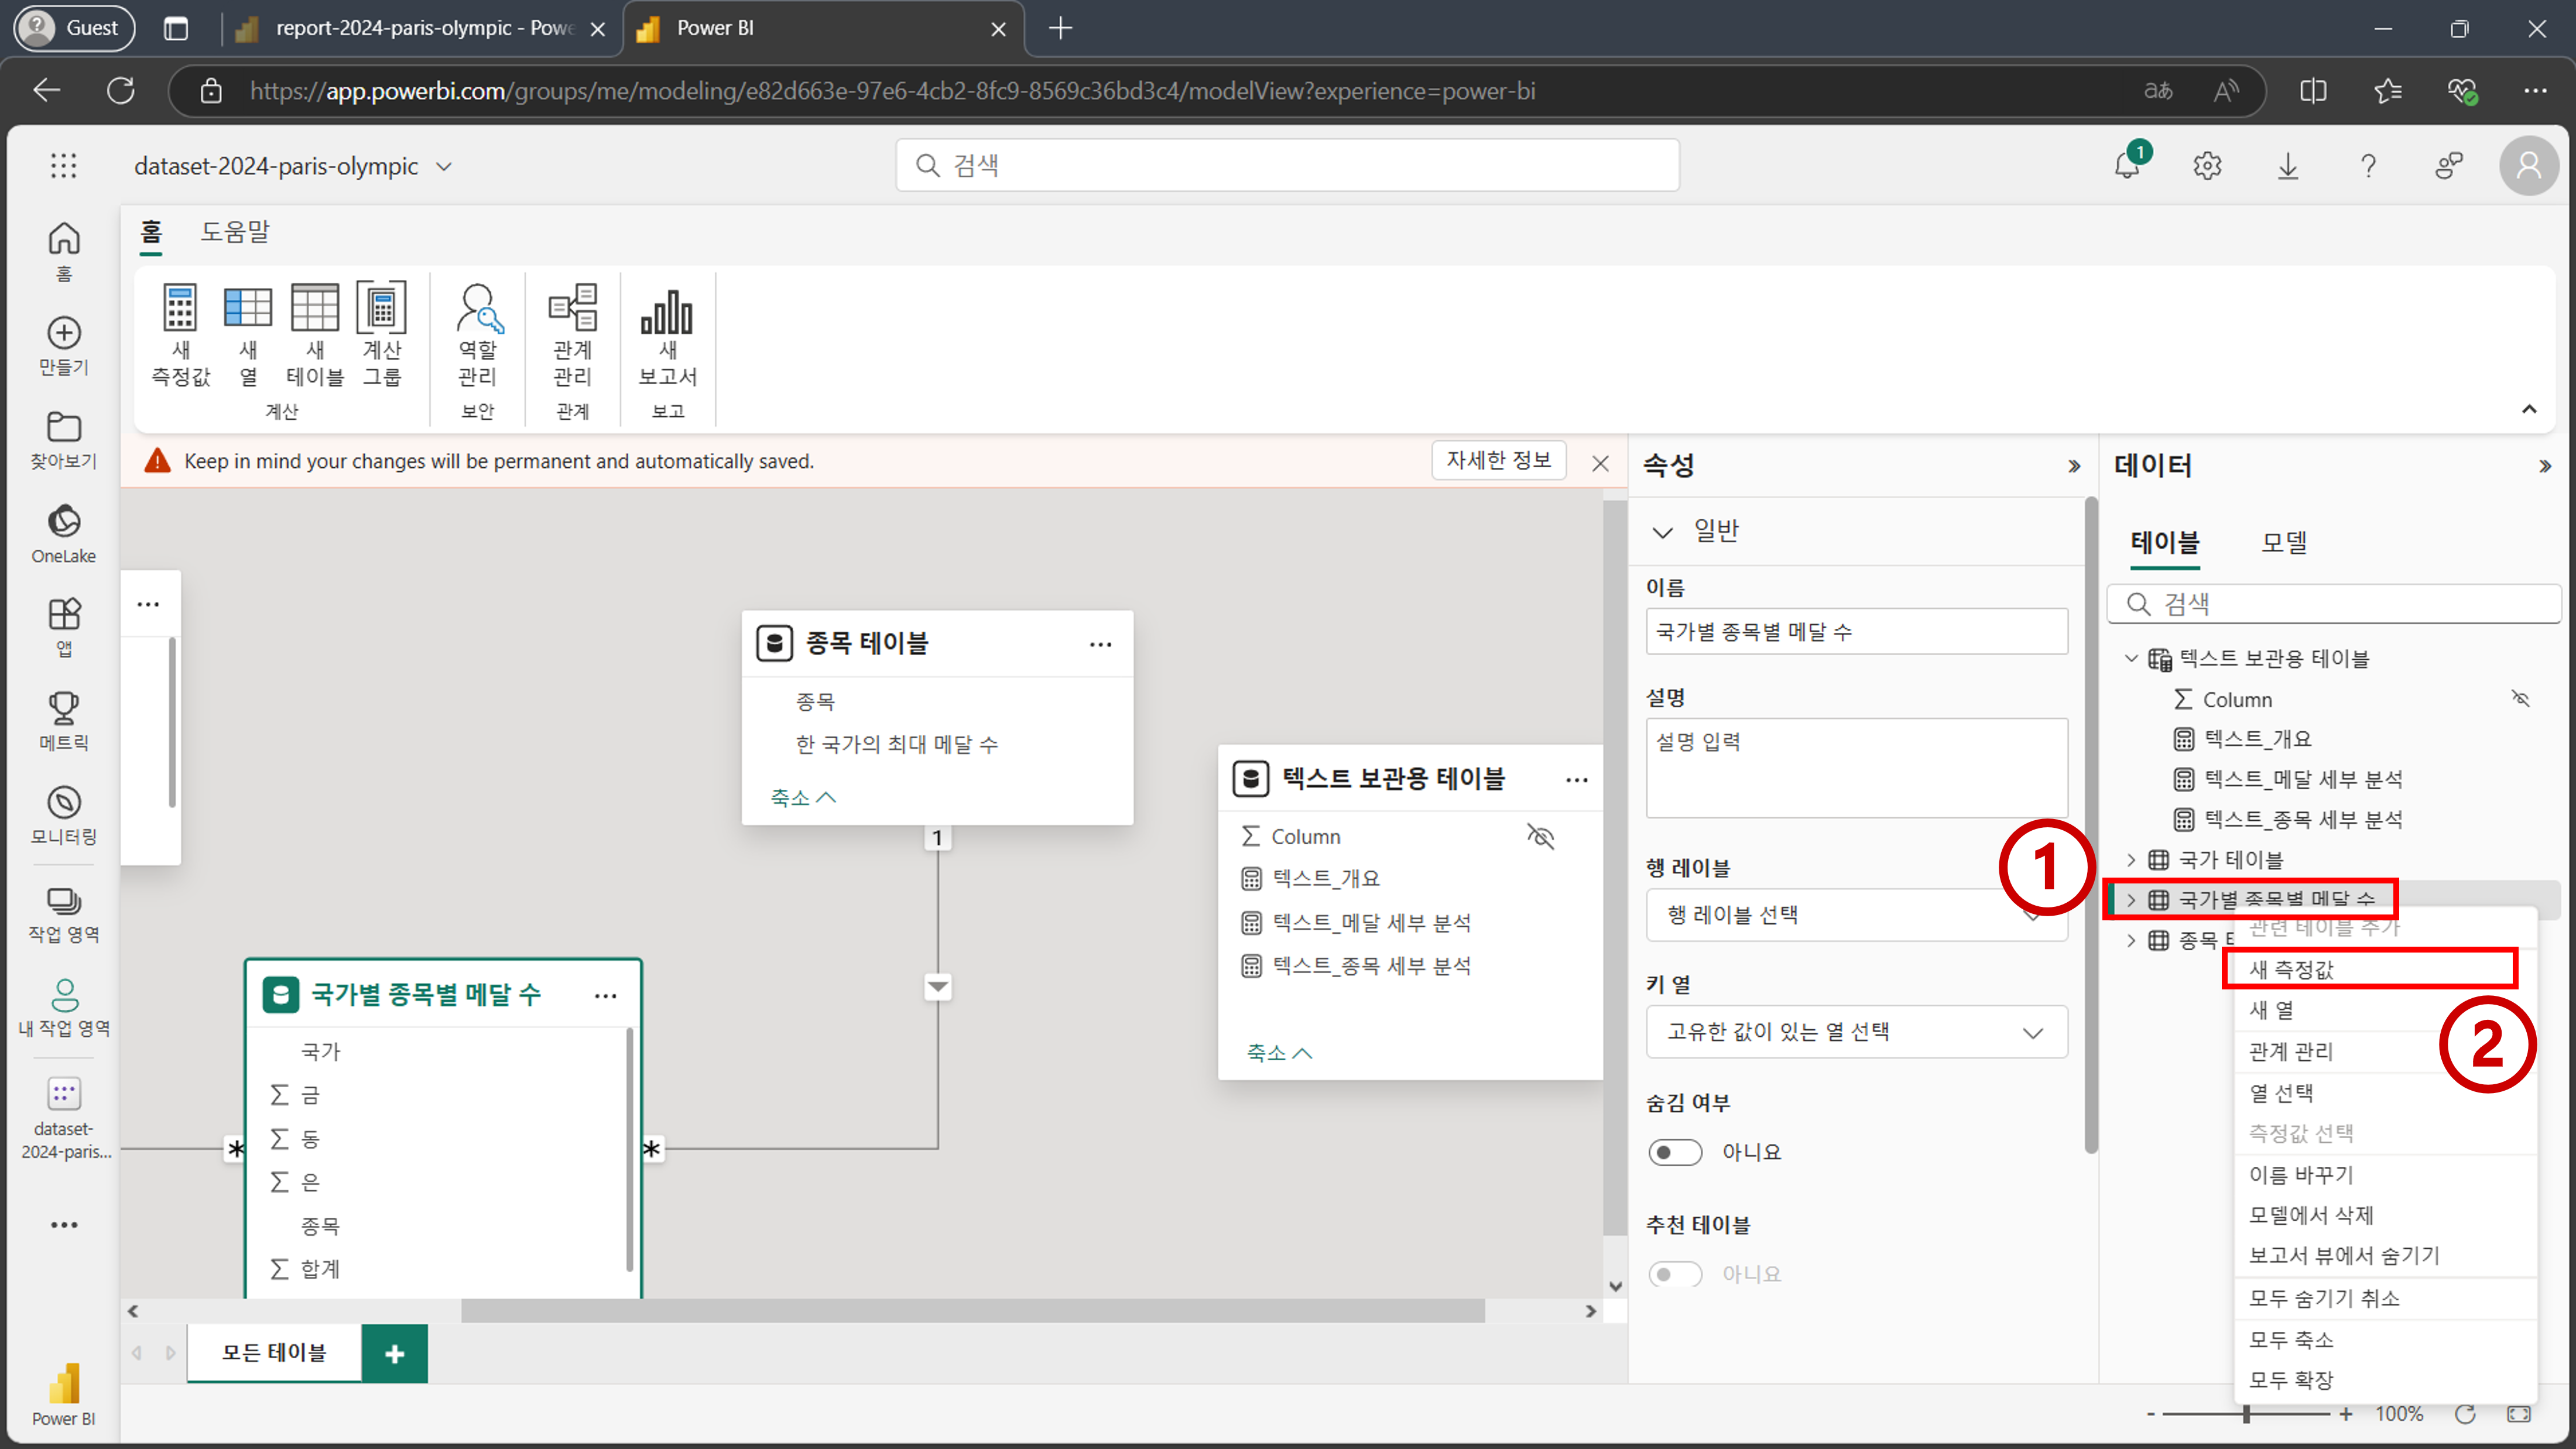Click the data pane 검색 field
The height and width of the screenshot is (1449, 2576).
tap(2334, 604)
